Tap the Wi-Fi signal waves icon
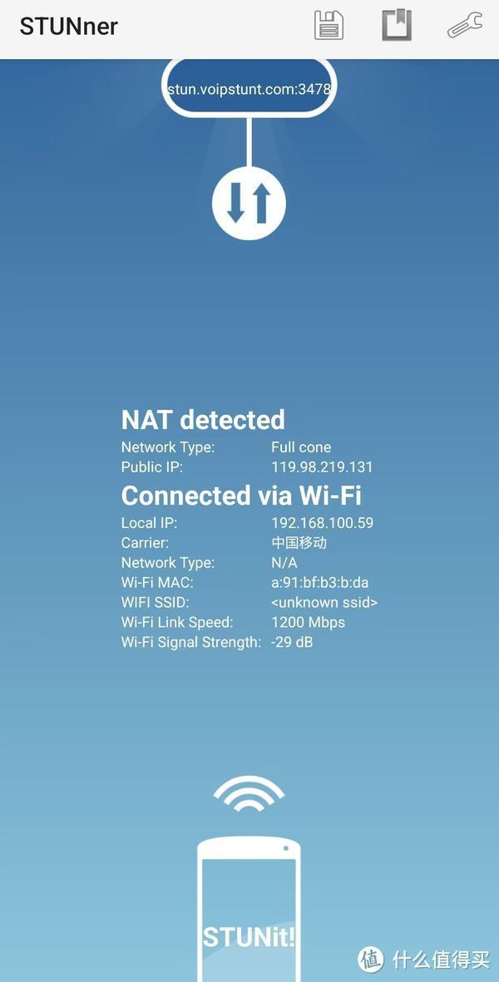 coord(249,794)
